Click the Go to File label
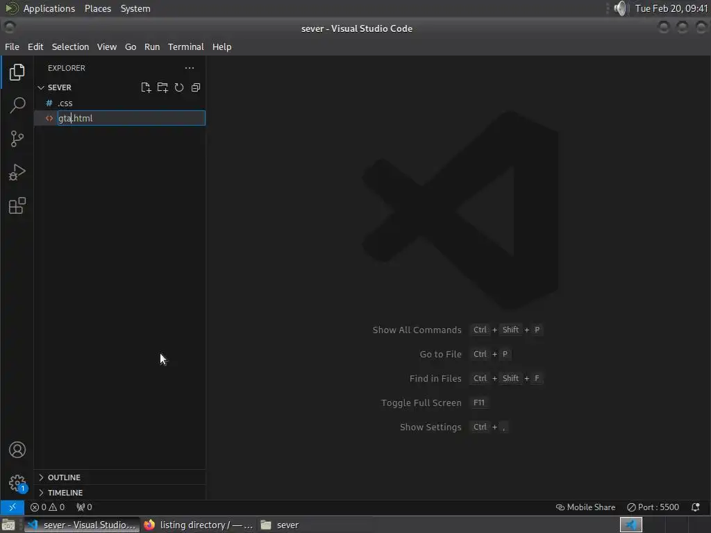The width and height of the screenshot is (711, 533). (x=440, y=355)
